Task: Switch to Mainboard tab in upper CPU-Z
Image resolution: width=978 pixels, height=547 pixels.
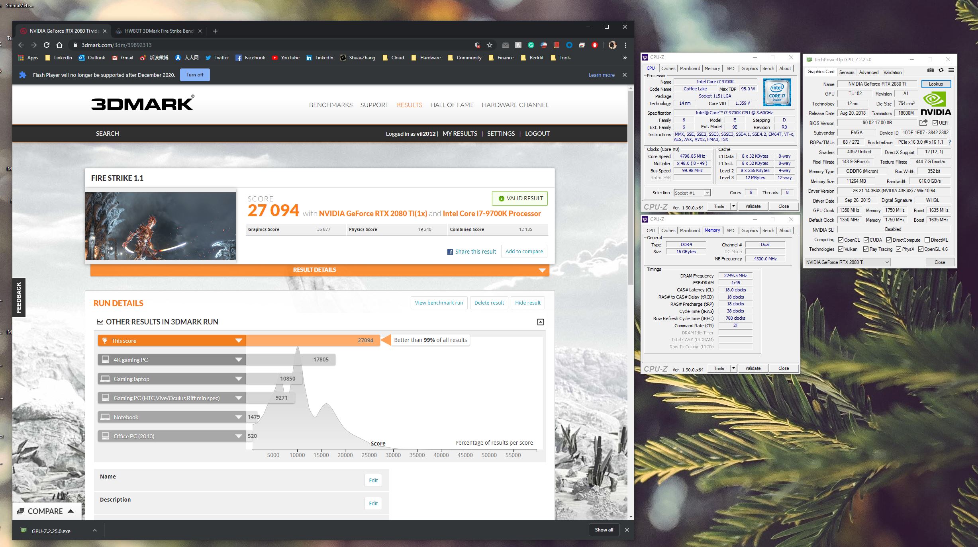Action: pos(690,68)
